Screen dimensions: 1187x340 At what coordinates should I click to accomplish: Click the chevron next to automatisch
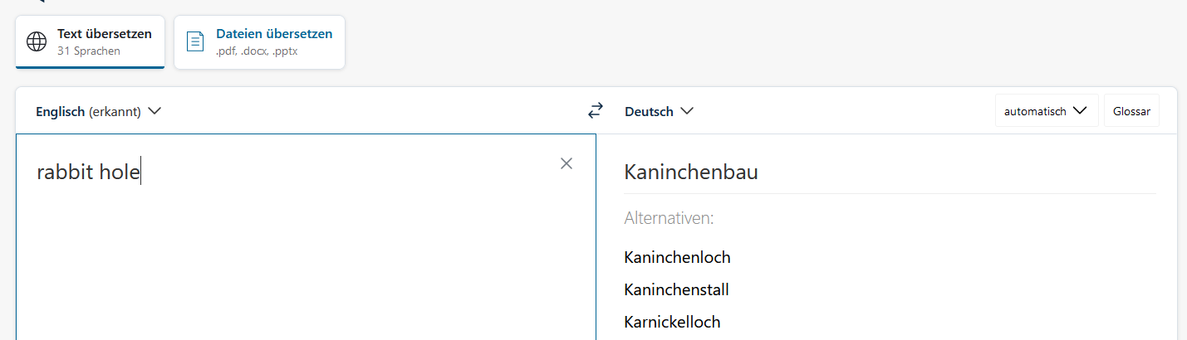[1080, 110]
